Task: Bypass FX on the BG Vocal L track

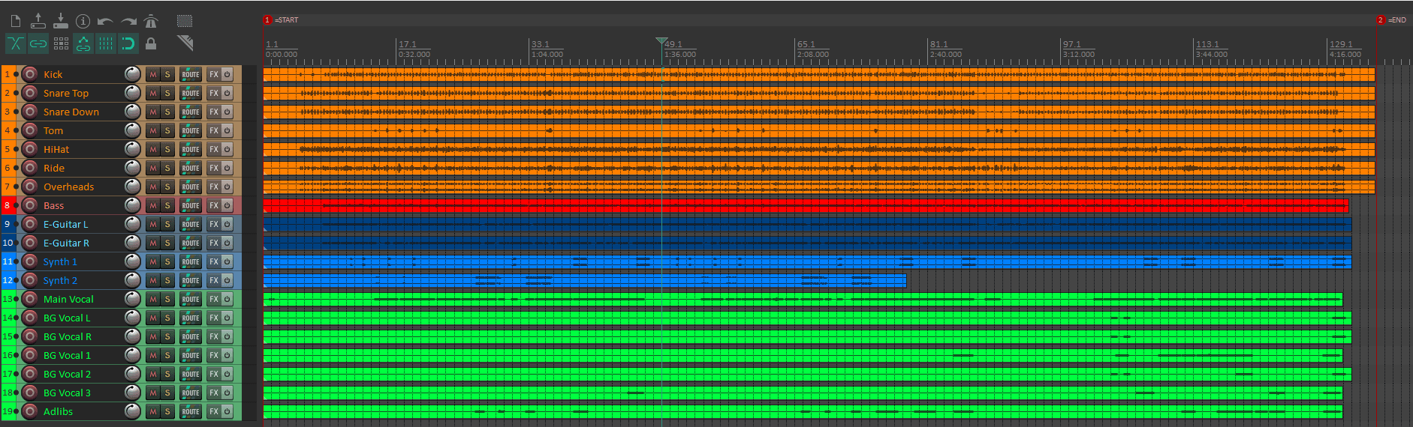Action: [x=227, y=318]
